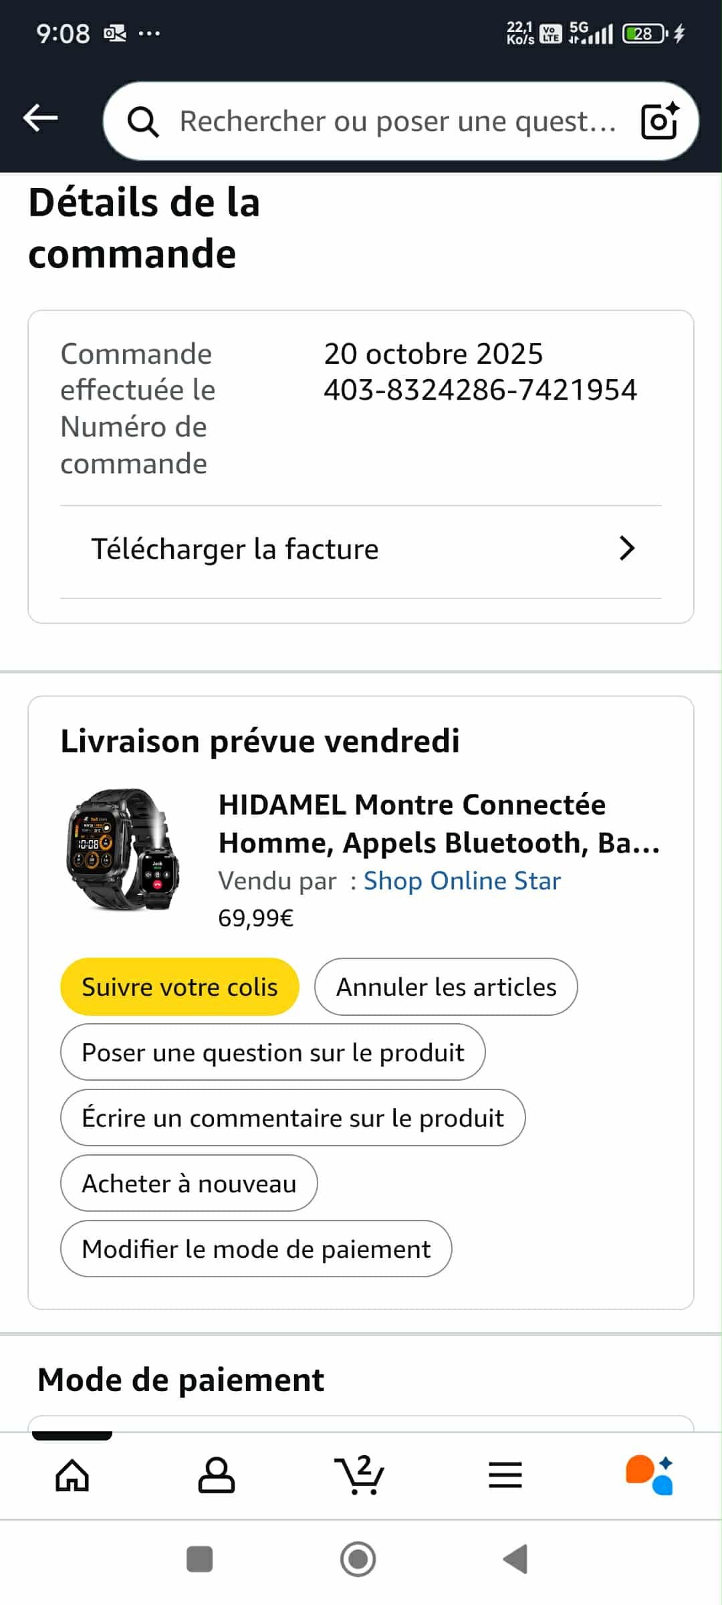Tap Modifier le mode de paiement
The image size is (722, 1605).
256,1249
